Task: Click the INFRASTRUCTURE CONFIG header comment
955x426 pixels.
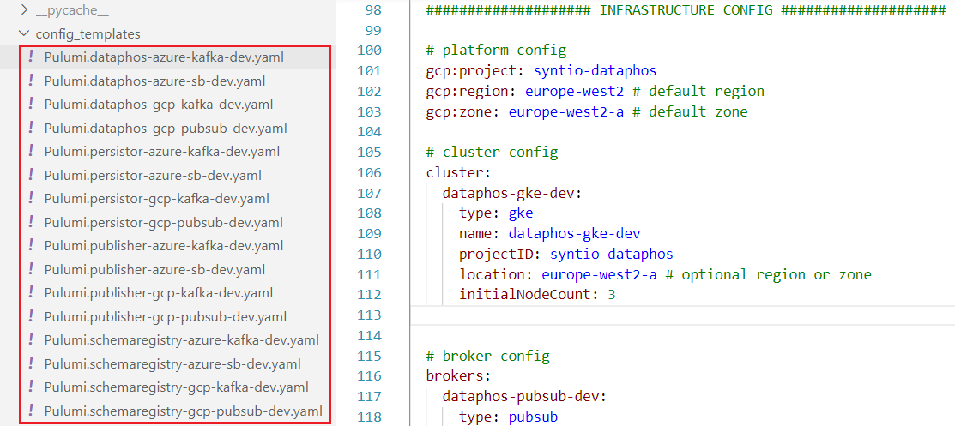Action: click(686, 9)
